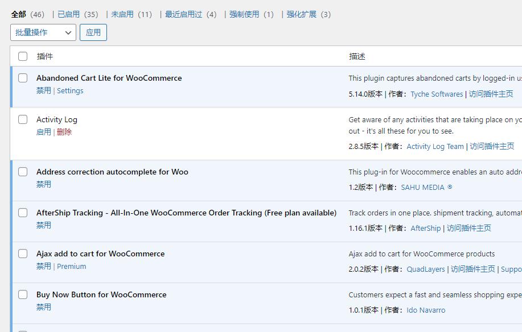Click the Ajax add to cart products description
This screenshot has height=332, width=522.
(421, 254)
